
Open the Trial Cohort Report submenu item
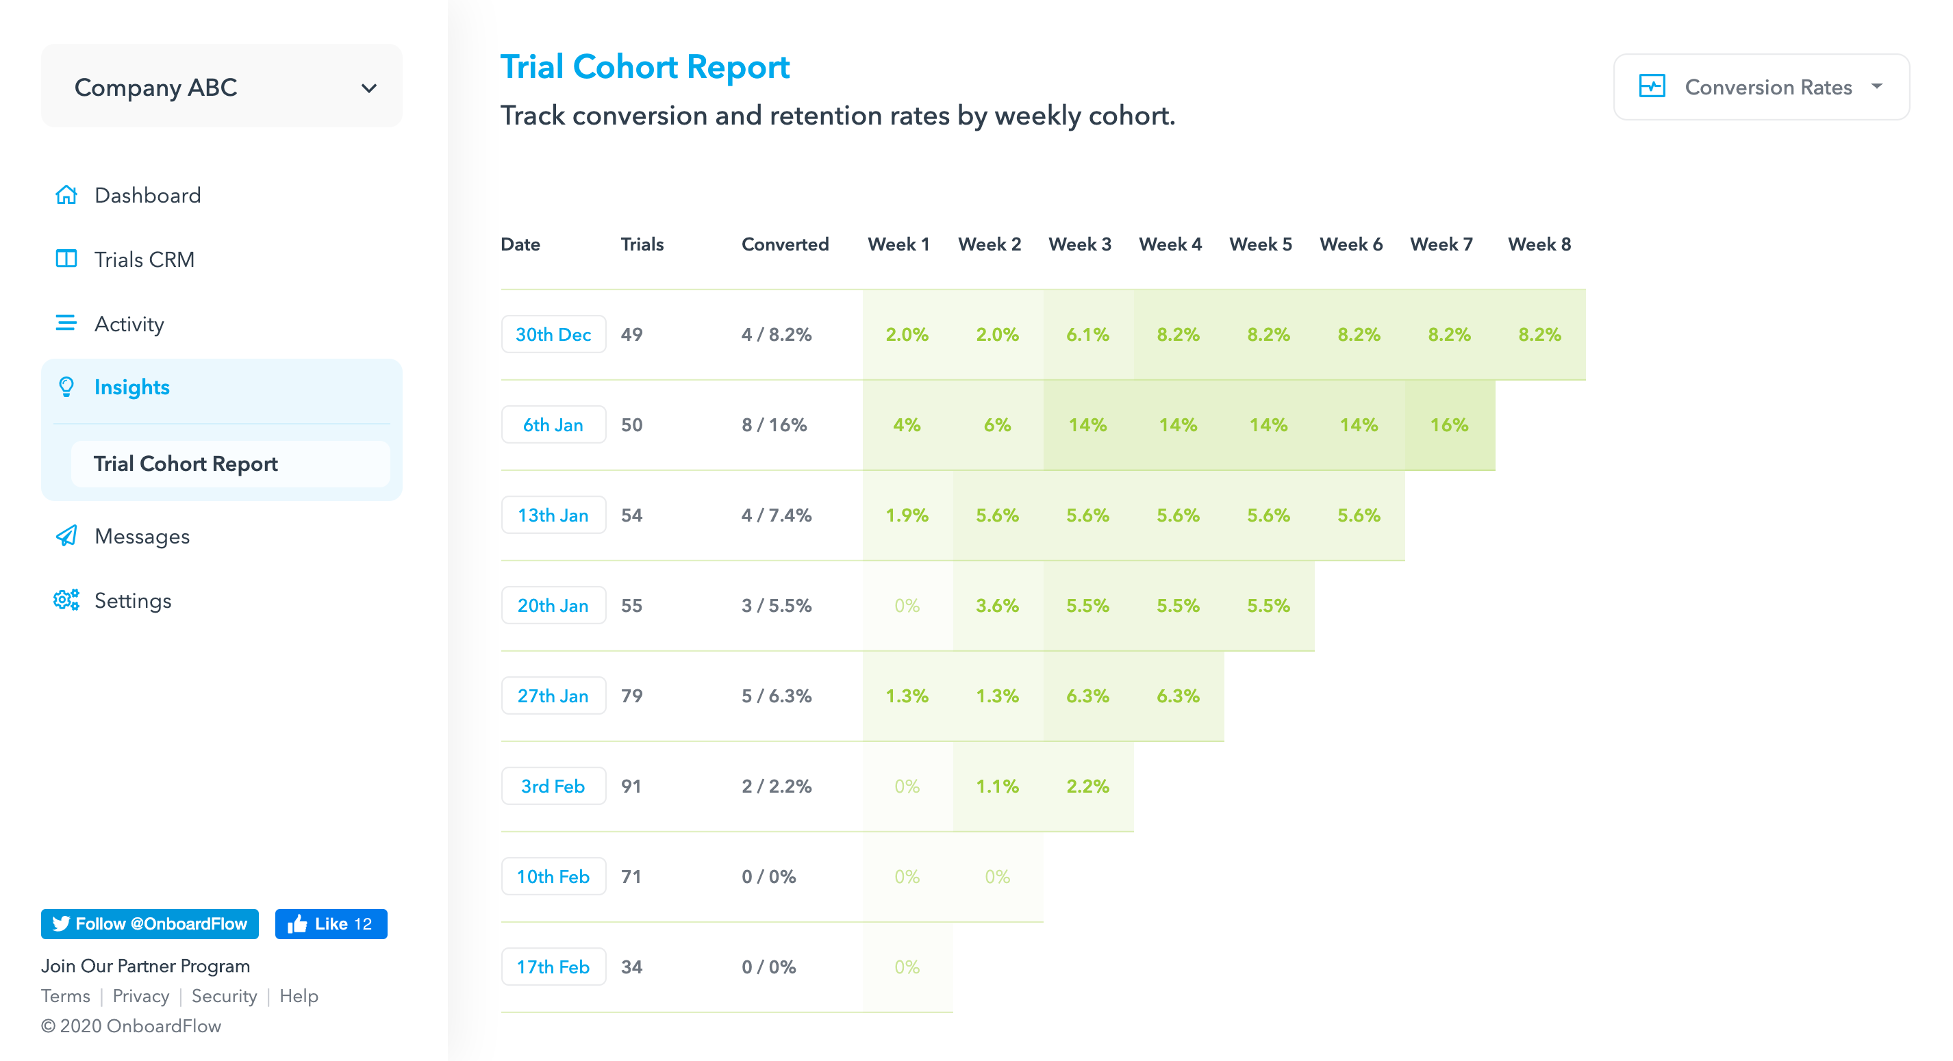click(186, 464)
